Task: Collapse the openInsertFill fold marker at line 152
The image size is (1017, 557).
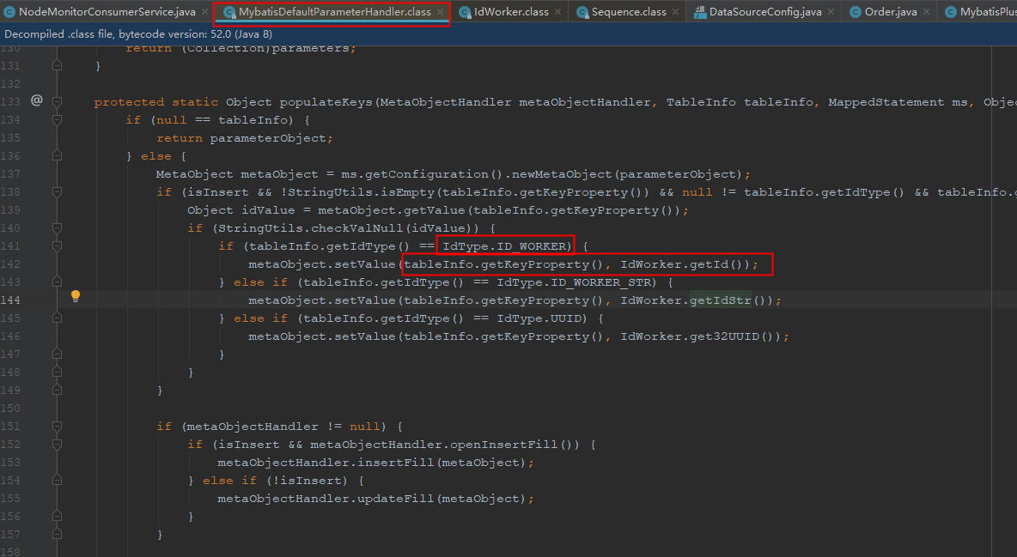Action: tap(57, 444)
